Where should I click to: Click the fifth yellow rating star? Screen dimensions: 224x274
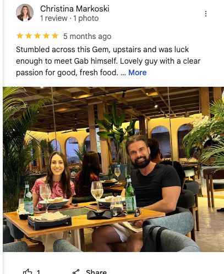point(55,36)
